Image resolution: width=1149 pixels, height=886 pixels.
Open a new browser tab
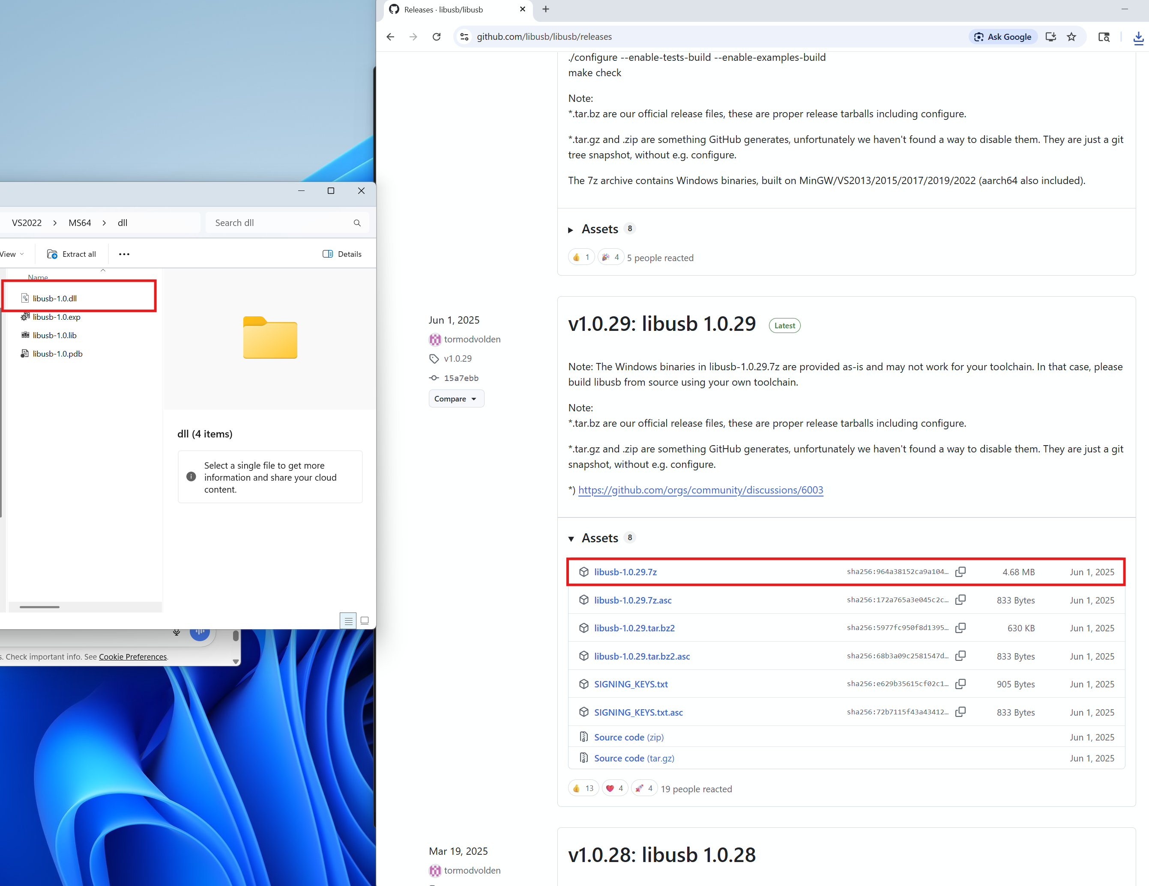point(545,9)
